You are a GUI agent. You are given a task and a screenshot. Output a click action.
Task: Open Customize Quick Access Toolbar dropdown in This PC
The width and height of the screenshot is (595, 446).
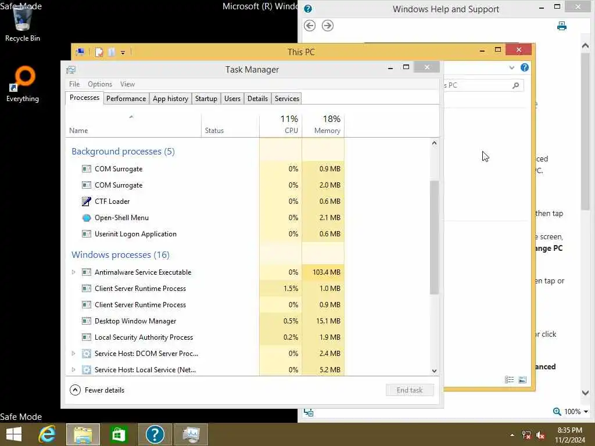pos(123,52)
